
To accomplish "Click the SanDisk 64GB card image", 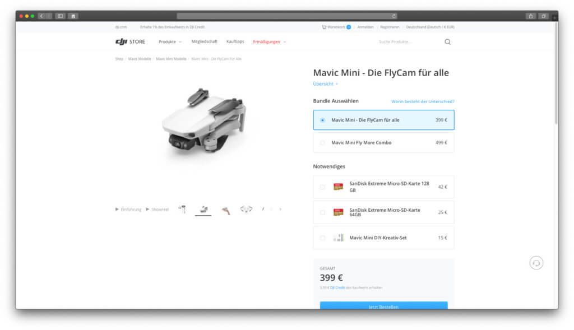I will coord(338,212).
